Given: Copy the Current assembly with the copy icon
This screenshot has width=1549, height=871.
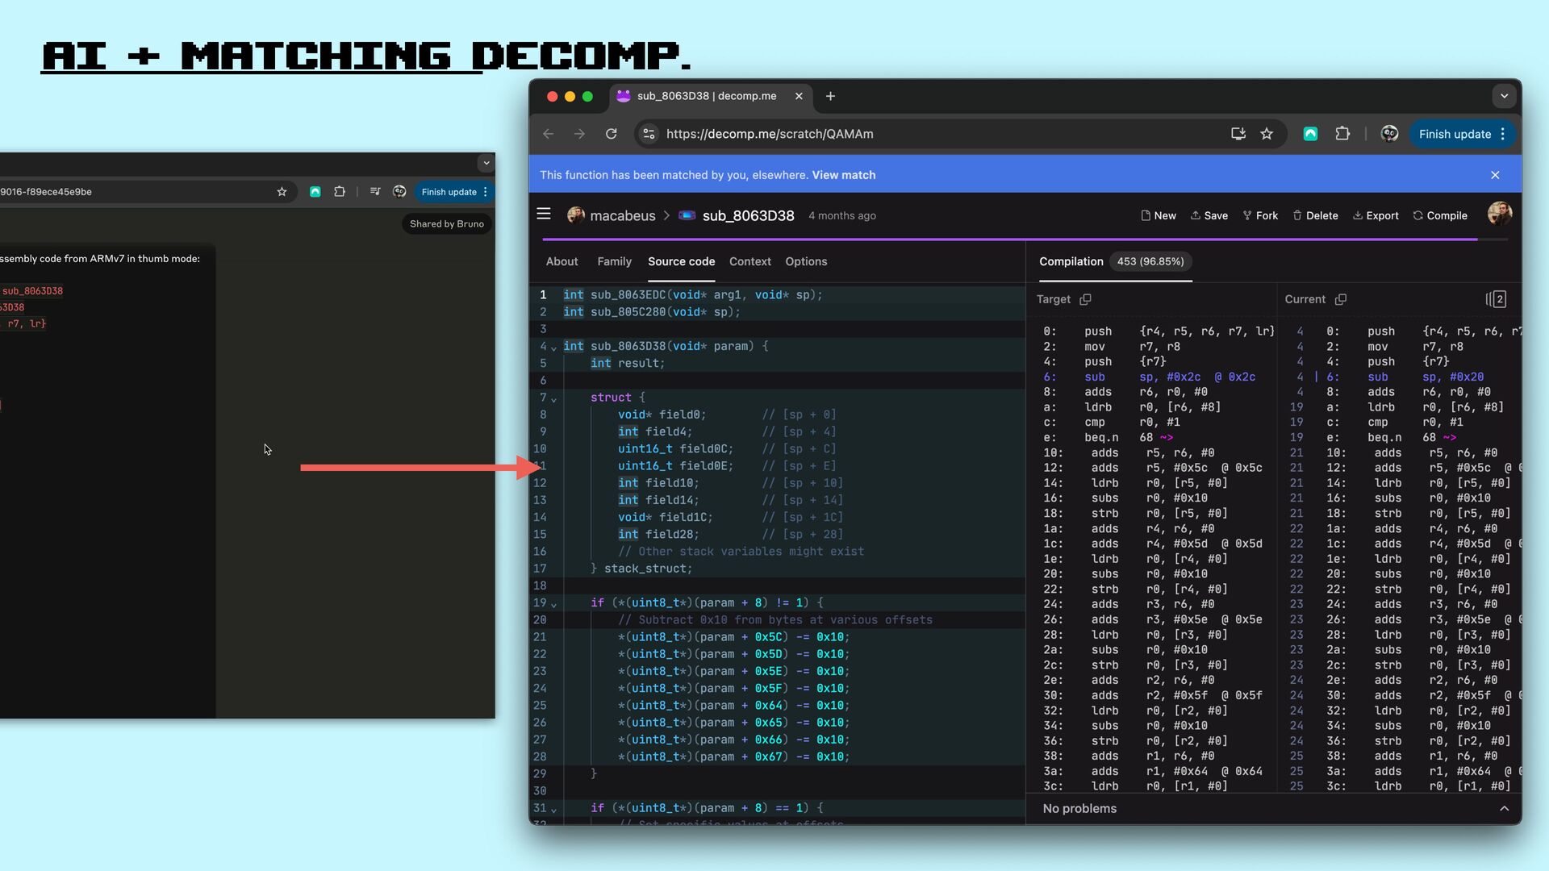Looking at the screenshot, I should 1341,299.
